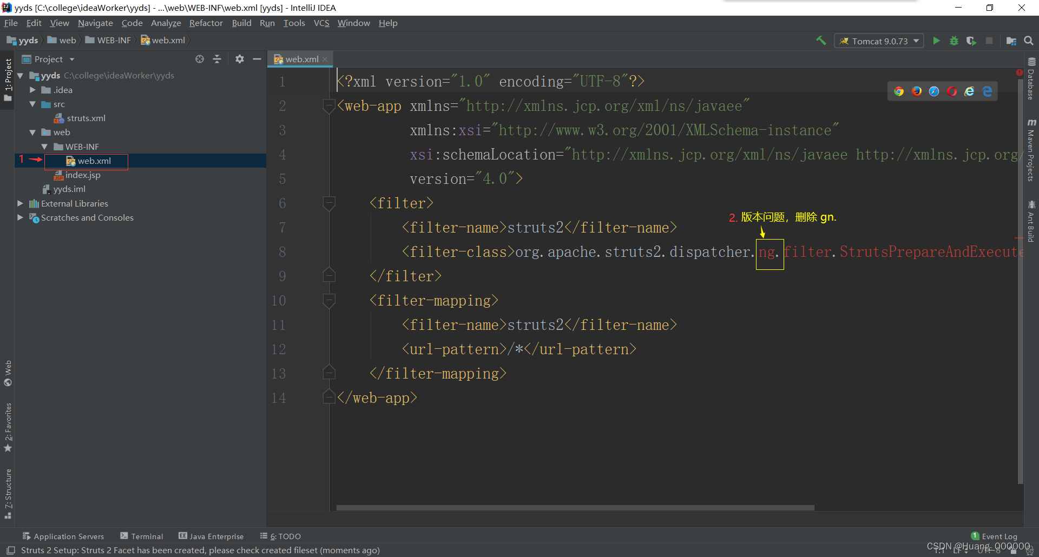This screenshot has height=557, width=1039.
Task: Collapse the src folder
Action: click(x=32, y=104)
